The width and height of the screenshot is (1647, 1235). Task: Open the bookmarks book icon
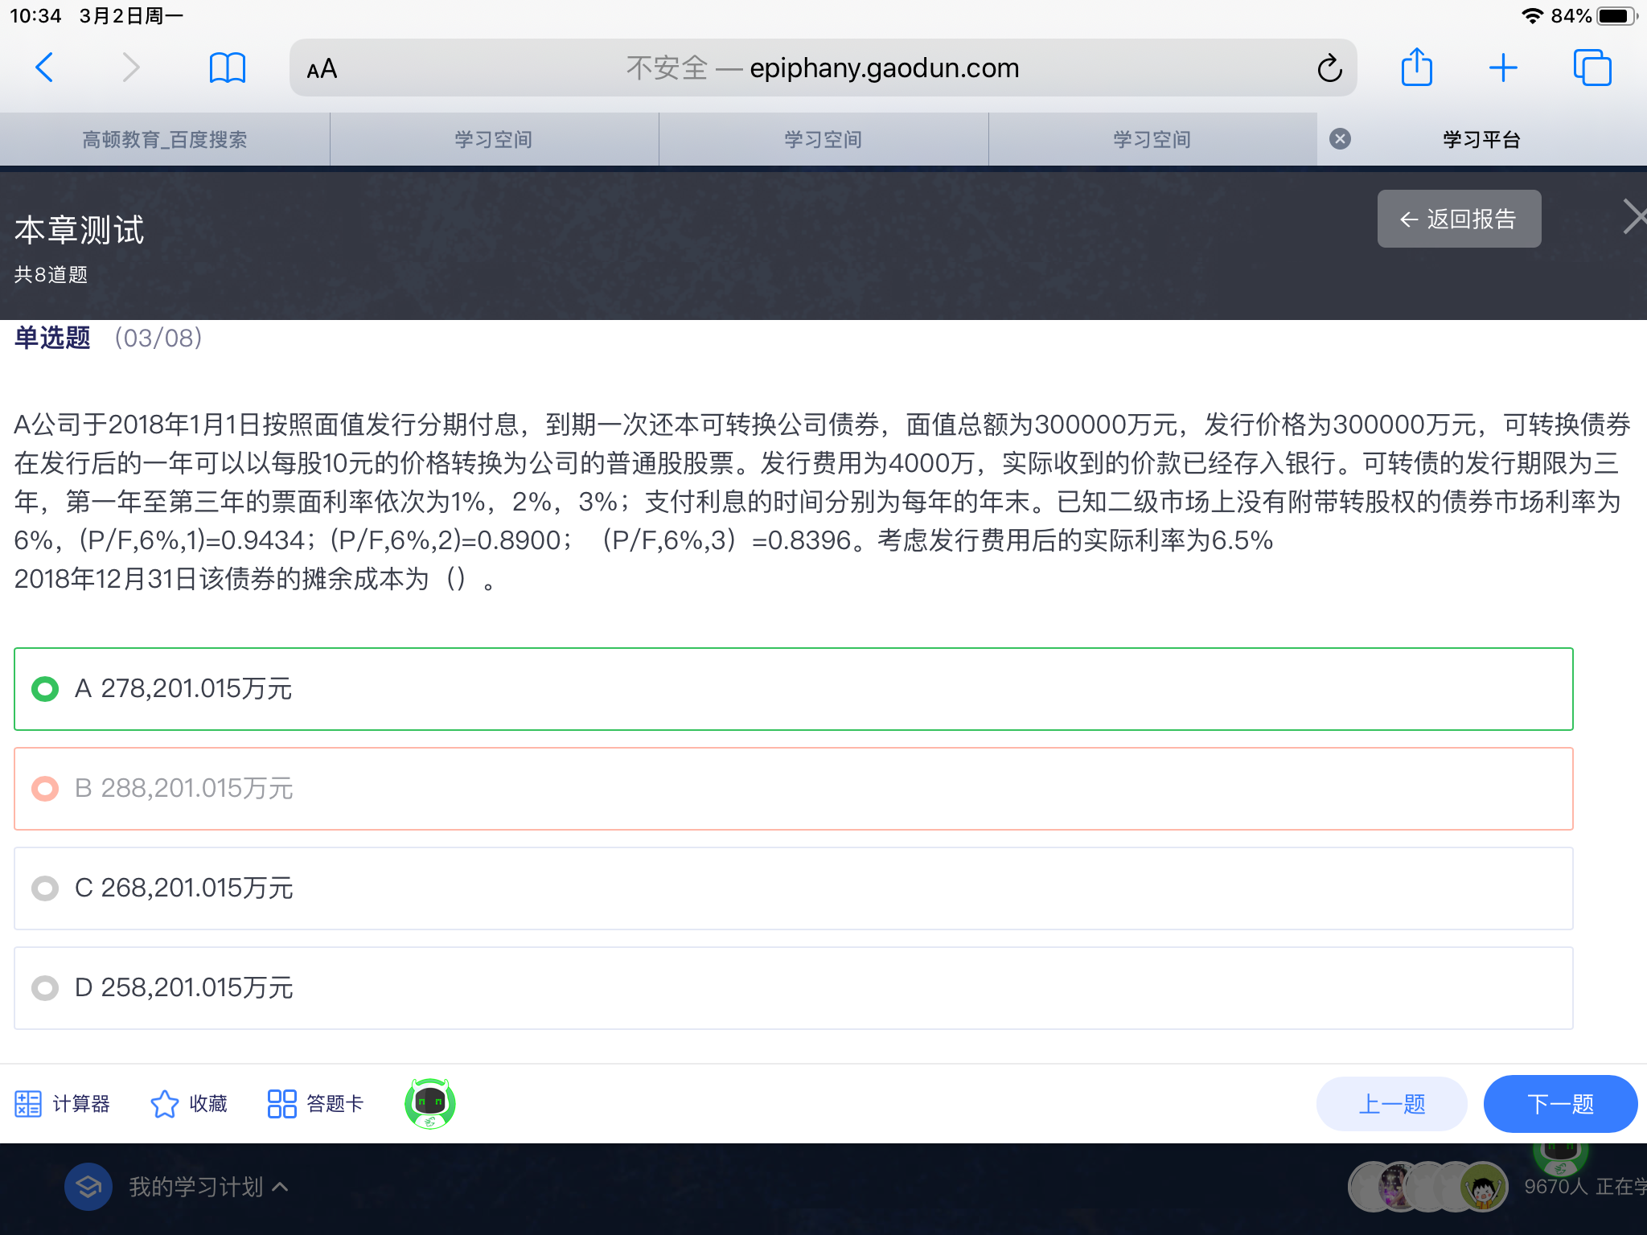pyautogui.click(x=228, y=68)
